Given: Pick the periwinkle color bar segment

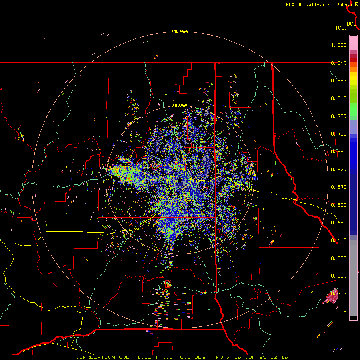Looking at the screenshot, I should click(353, 127).
